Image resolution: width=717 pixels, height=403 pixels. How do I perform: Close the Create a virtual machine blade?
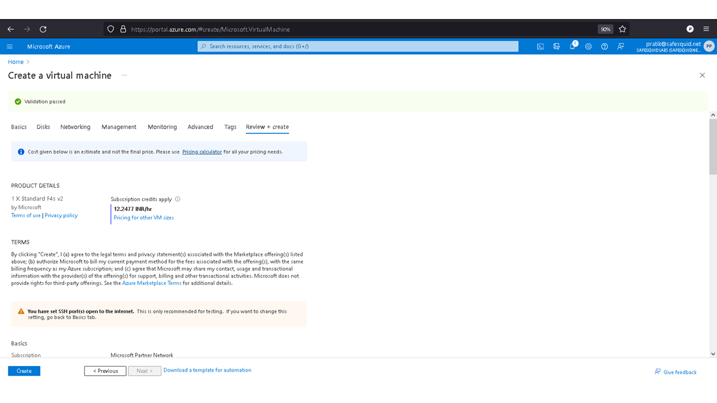point(702,75)
